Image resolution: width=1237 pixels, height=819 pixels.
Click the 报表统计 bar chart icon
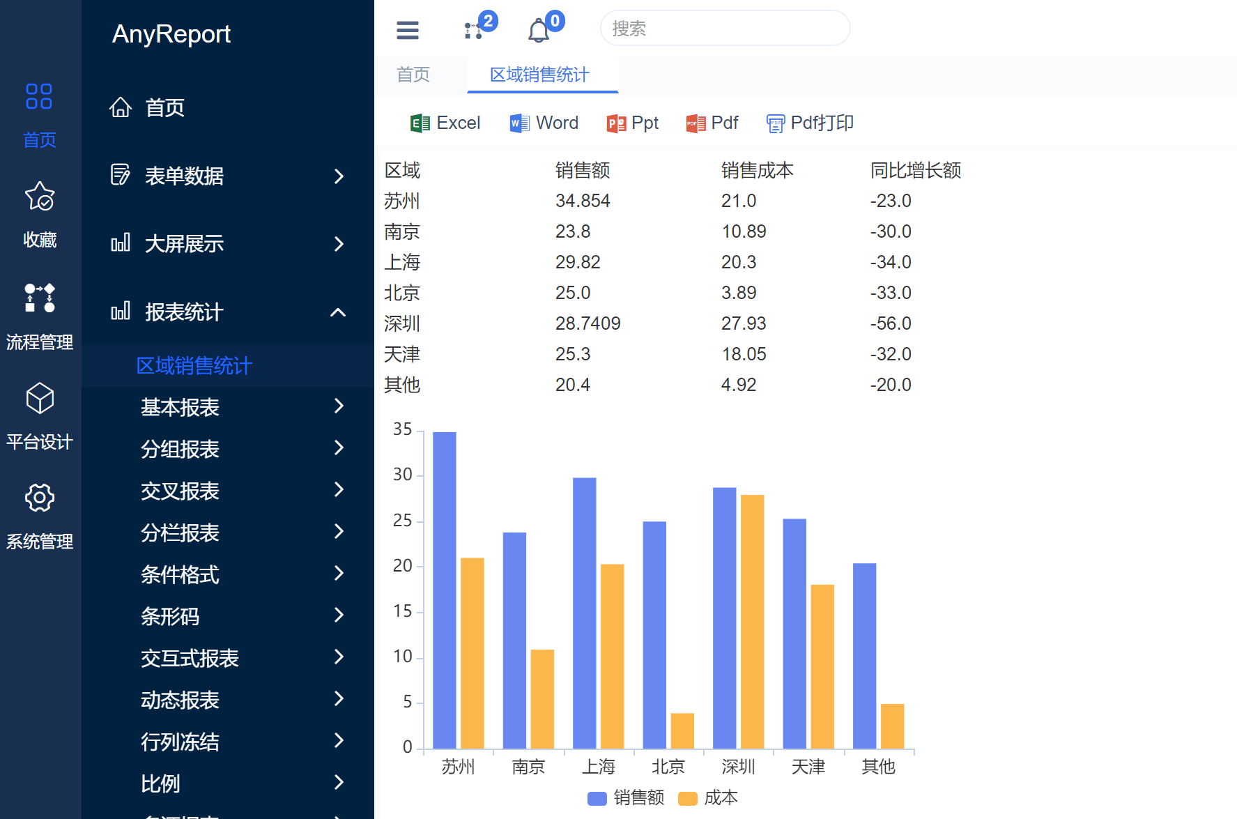coord(121,311)
